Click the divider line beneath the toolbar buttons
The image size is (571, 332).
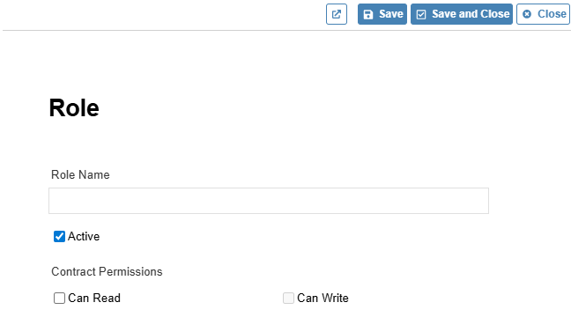(286, 31)
